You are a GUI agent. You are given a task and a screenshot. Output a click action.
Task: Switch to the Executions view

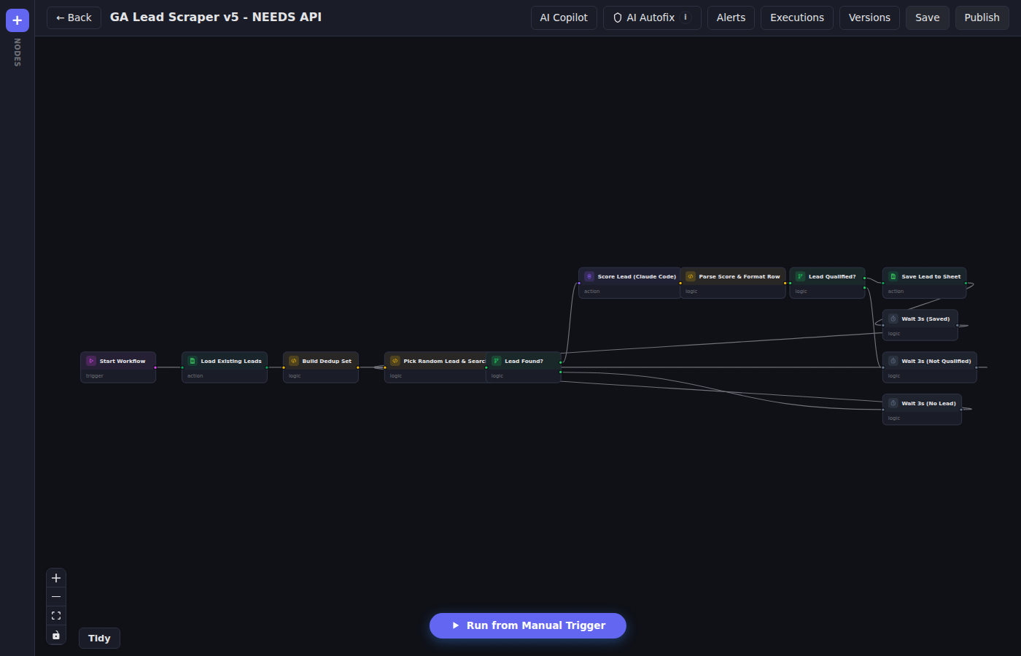(796, 17)
